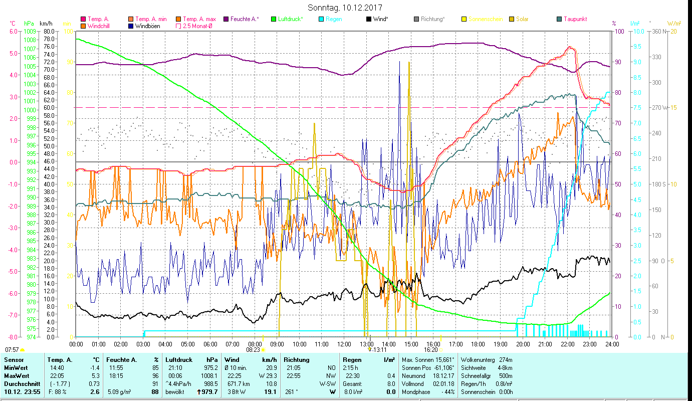The width and height of the screenshot is (692, 401).
Task: Click the orange Temp. A. min legend square
Action: coord(131,19)
